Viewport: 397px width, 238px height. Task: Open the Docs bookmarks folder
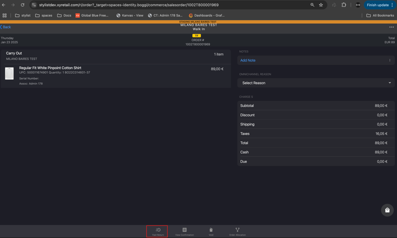point(64,15)
